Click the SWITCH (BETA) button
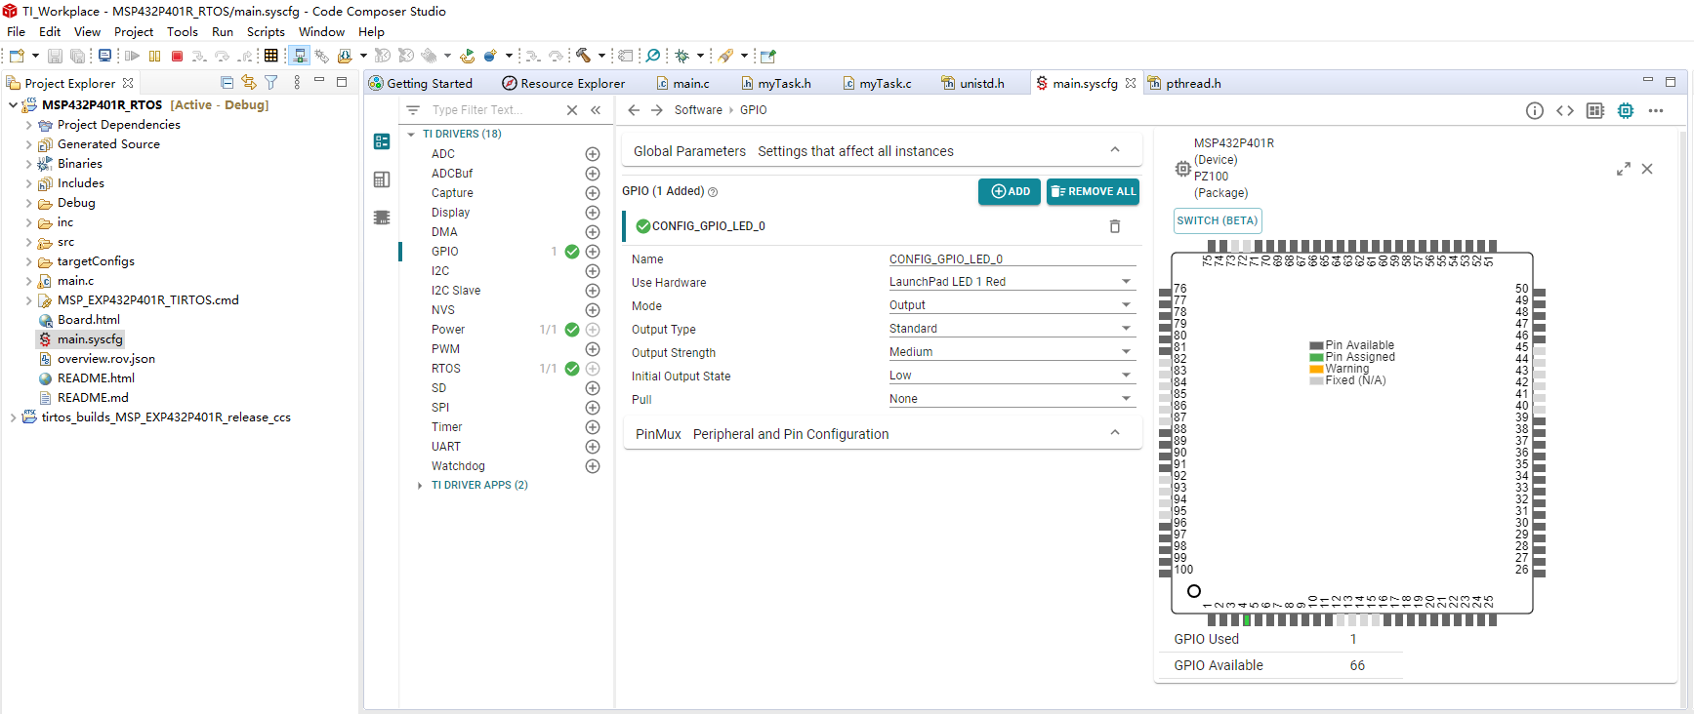 (x=1218, y=220)
